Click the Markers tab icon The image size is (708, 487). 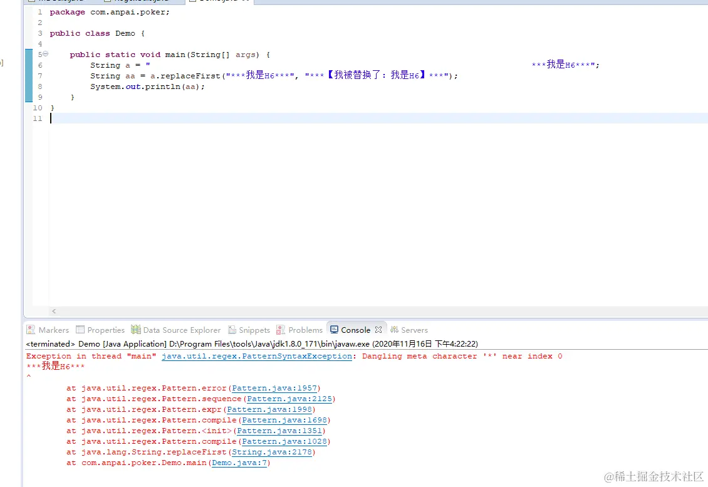pos(31,330)
